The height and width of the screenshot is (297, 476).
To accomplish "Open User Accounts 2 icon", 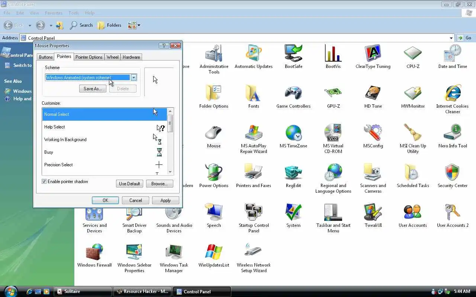I will pyautogui.click(x=453, y=213).
